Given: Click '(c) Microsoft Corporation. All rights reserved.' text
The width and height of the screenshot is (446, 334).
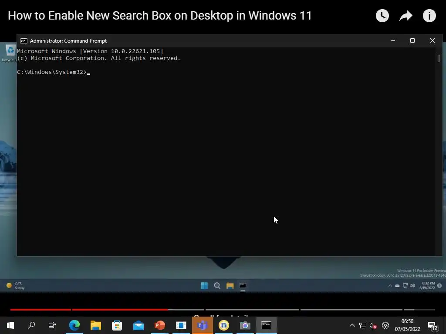Looking at the screenshot, I should coord(99,58).
